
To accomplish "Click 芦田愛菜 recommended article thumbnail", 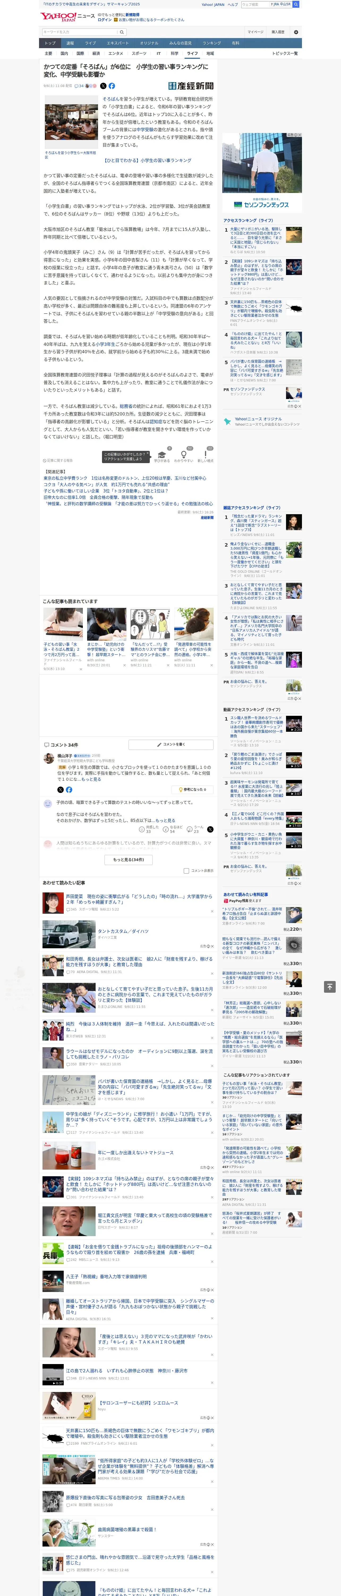I will coord(53,903).
